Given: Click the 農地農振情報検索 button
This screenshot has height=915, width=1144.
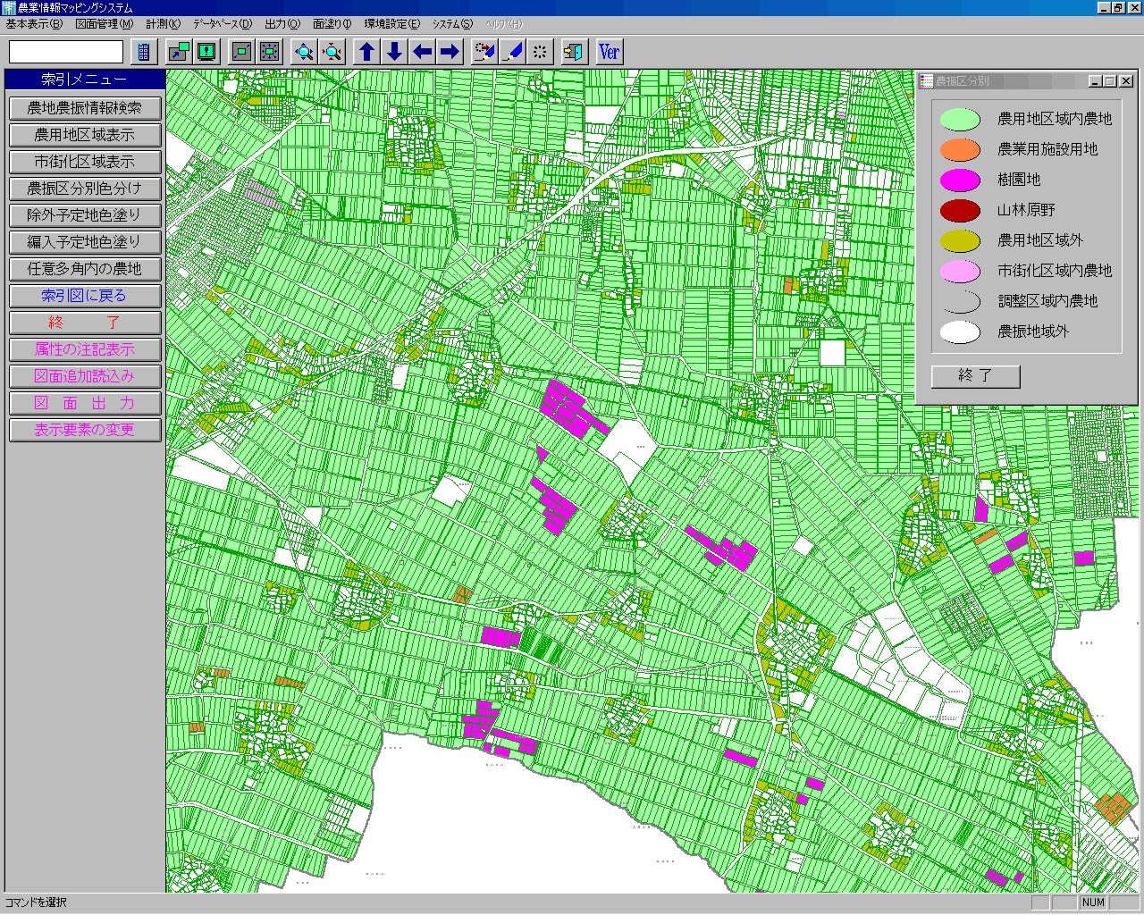Looking at the screenshot, I should point(85,108).
